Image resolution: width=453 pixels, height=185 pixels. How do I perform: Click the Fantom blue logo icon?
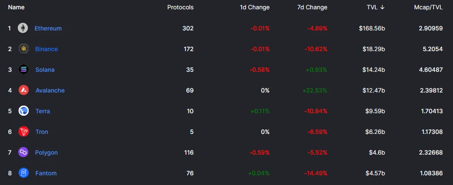pyautogui.click(x=24, y=173)
